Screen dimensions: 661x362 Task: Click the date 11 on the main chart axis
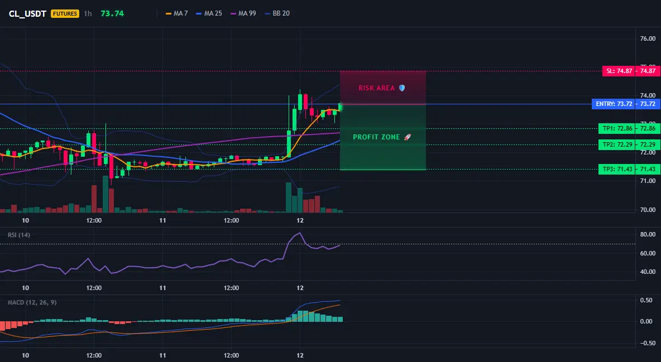click(x=162, y=220)
